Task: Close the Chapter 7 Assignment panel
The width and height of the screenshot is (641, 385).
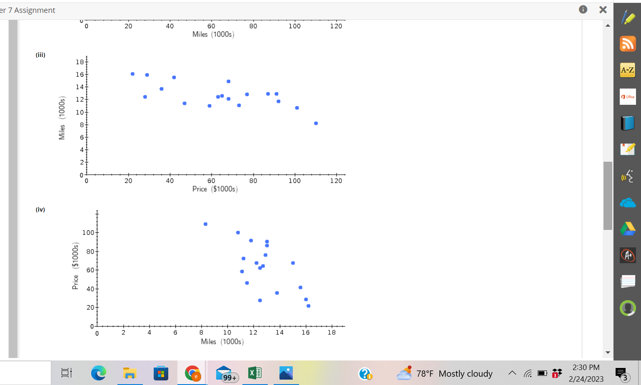Action: 603,10
